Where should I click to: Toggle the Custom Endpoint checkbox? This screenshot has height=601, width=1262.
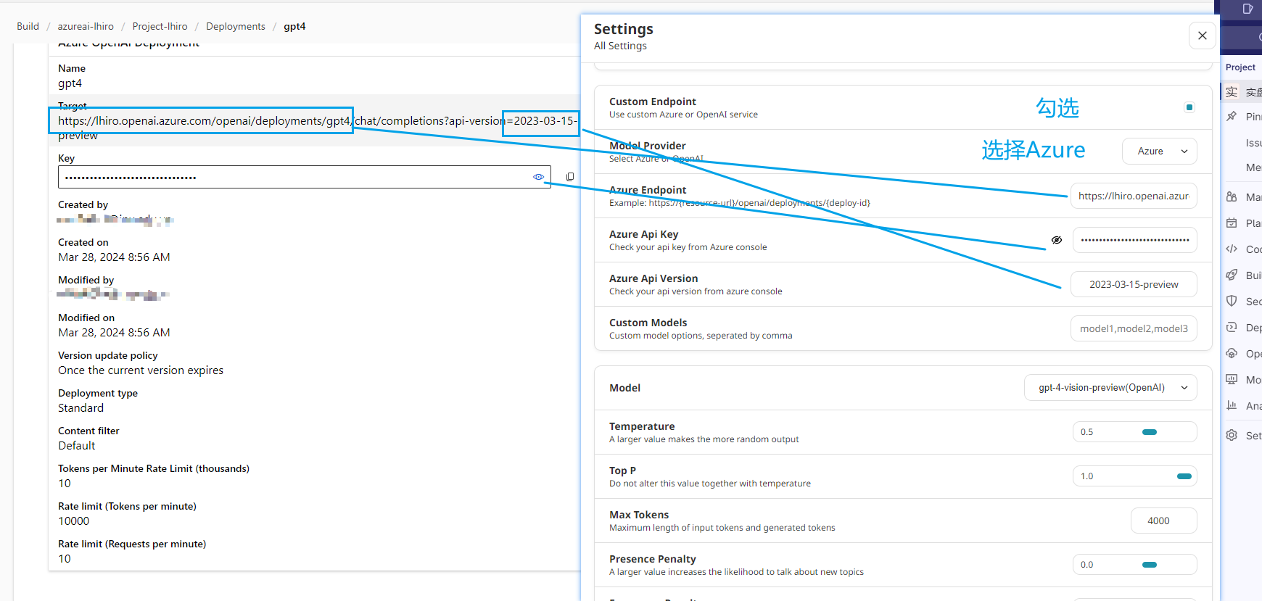[1189, 107]
